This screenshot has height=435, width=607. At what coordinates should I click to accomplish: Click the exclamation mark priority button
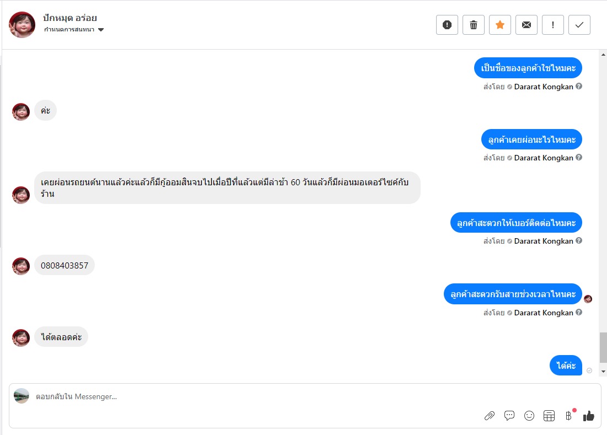coord(553,25)
